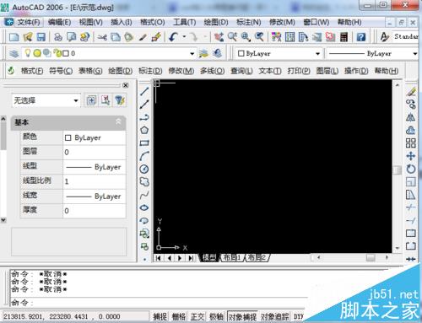Screen dimensions: 422x323
Task: Click the layer color swatch in toolbar
Action: point(66,53)
